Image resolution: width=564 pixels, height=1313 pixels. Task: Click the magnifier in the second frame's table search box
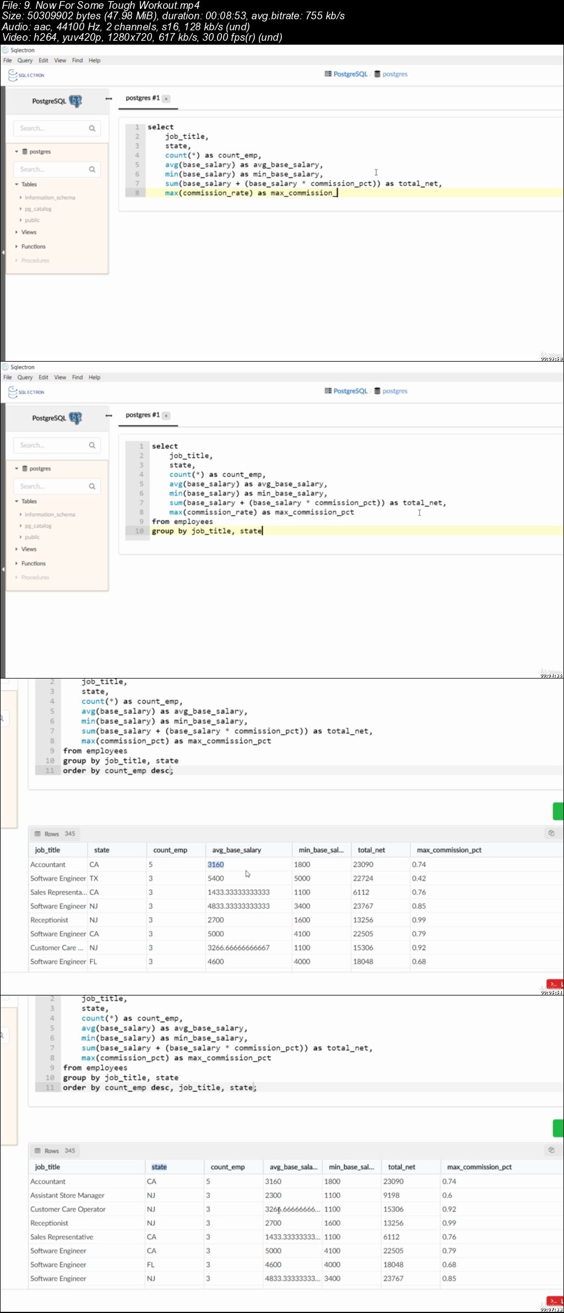[92, 486]
